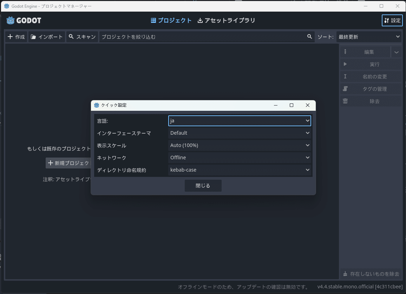The width and height of the screenshot is (406, 294).
Task: Click the 新規プロジェクト button
Action: pos(68,163)
